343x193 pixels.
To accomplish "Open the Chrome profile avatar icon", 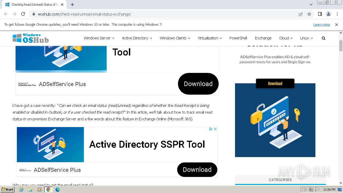I will point(329,14).
